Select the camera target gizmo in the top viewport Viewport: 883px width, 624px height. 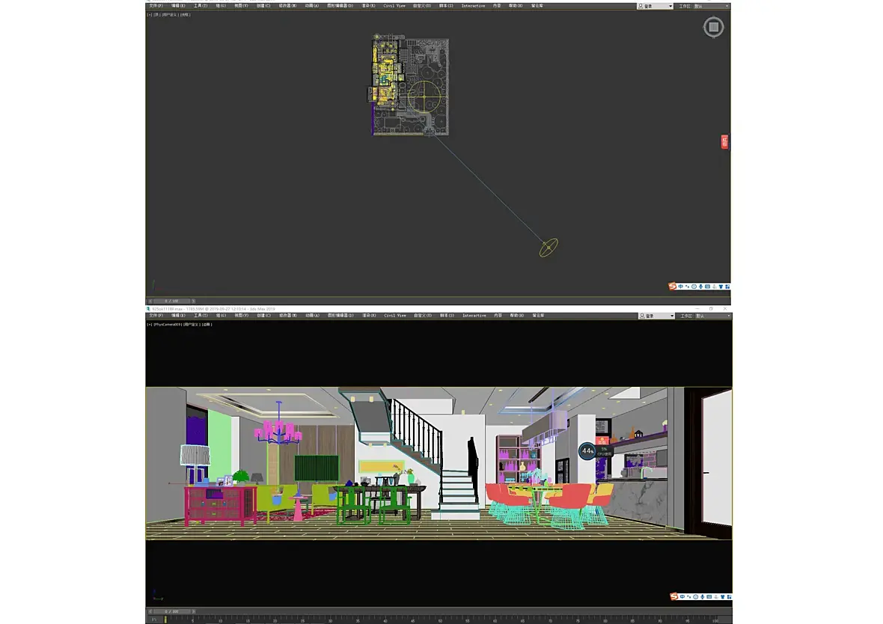tap(549, 248)
